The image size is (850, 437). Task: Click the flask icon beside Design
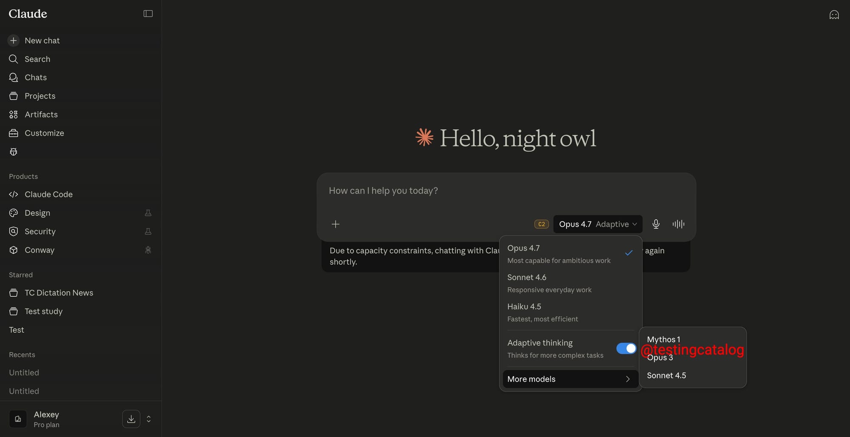[148, 213]
